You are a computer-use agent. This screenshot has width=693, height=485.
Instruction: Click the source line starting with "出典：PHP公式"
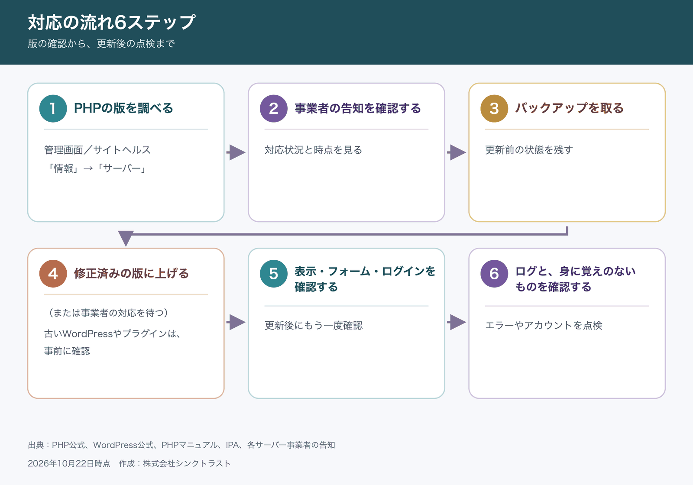click(181, 445)
